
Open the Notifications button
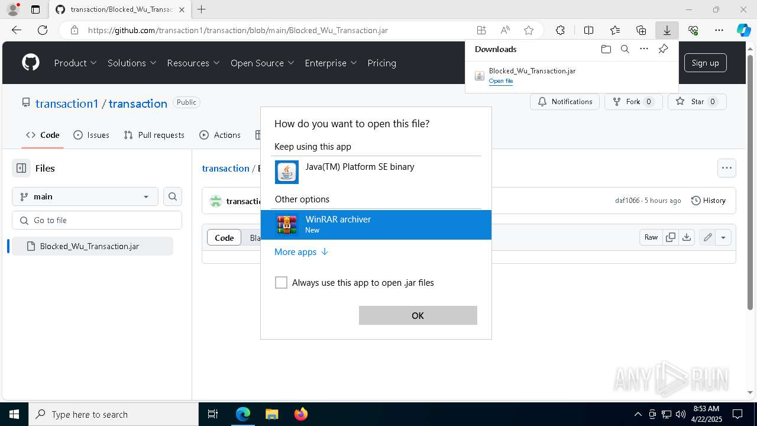[x=565, y=102]
